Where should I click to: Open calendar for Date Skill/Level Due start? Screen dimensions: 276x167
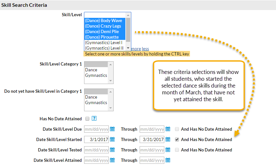pyautogui.click(x=112, y=129)
